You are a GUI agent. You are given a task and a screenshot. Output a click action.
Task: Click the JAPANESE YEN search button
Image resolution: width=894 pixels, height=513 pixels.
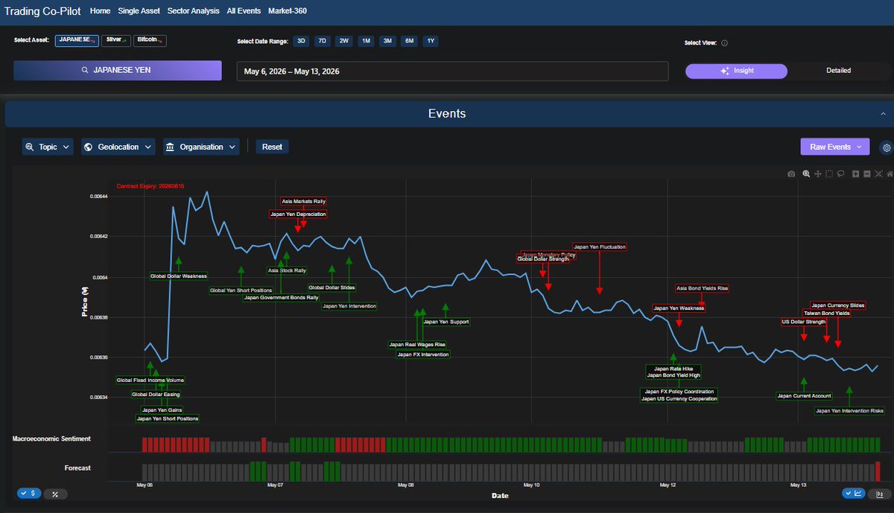(118, 71)
